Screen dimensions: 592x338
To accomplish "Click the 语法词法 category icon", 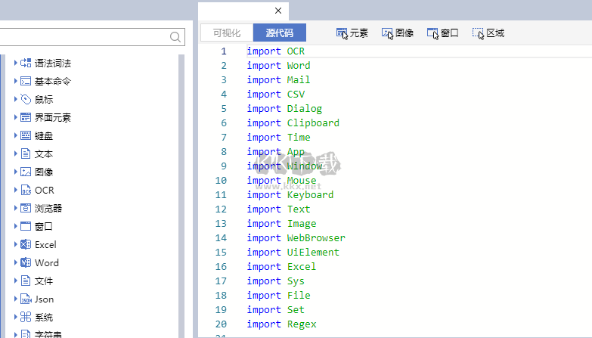I will (x=26, y=63).
